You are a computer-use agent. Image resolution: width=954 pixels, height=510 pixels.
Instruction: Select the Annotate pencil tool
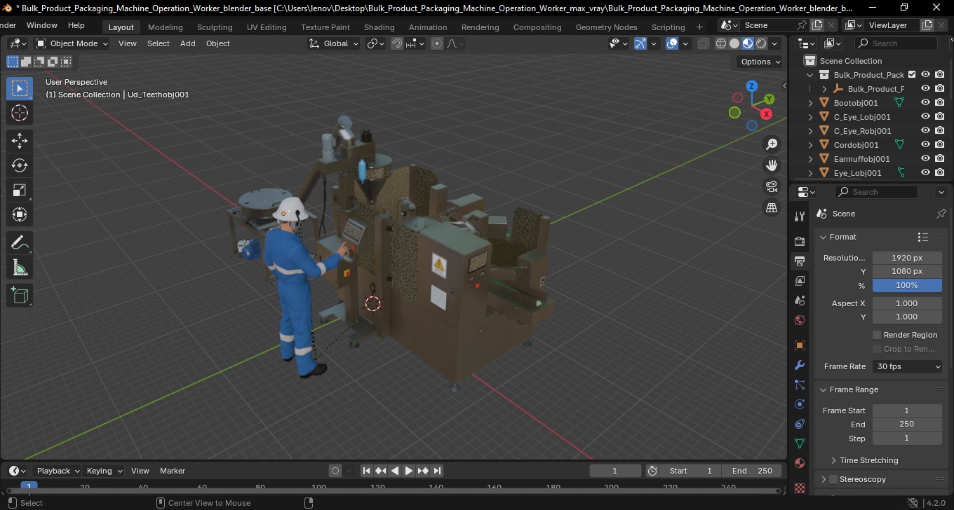click(x=20, y=243)
